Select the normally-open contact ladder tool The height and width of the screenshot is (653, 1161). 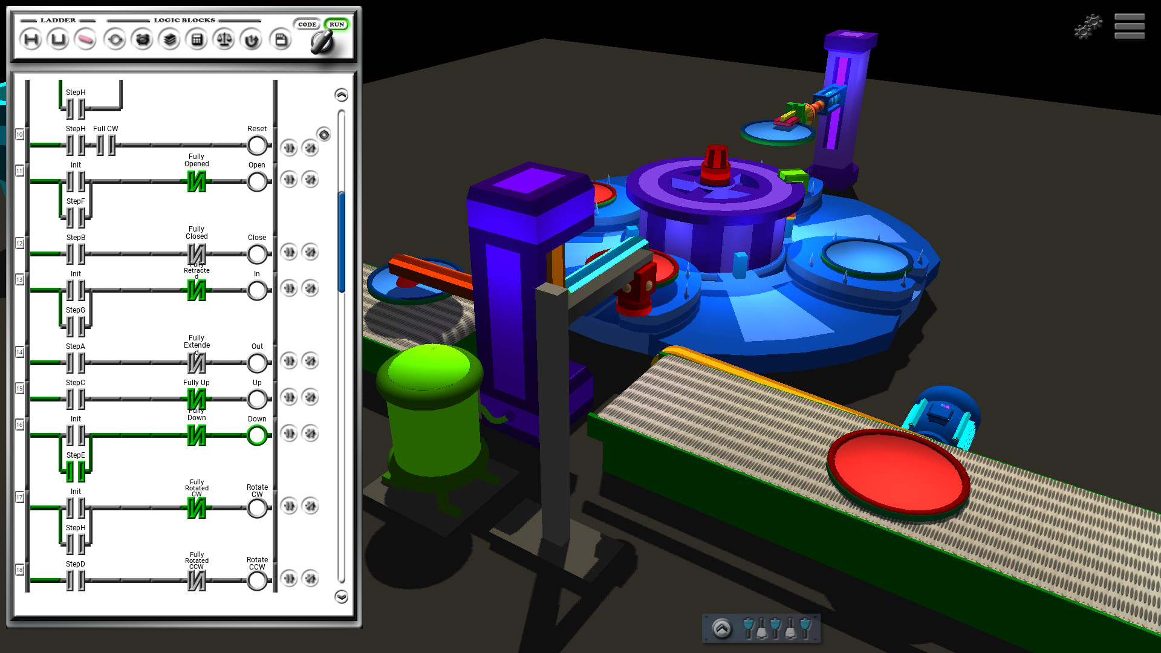click(x=30, y=39)
